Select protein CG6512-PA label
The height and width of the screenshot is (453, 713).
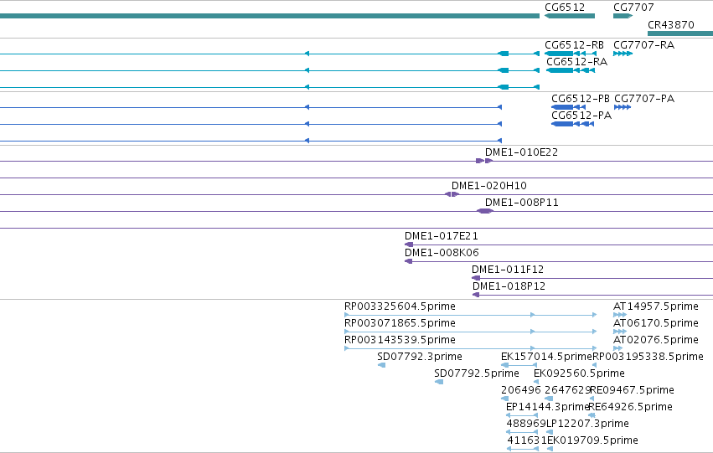pyautogui.click(x=581, y=116)
